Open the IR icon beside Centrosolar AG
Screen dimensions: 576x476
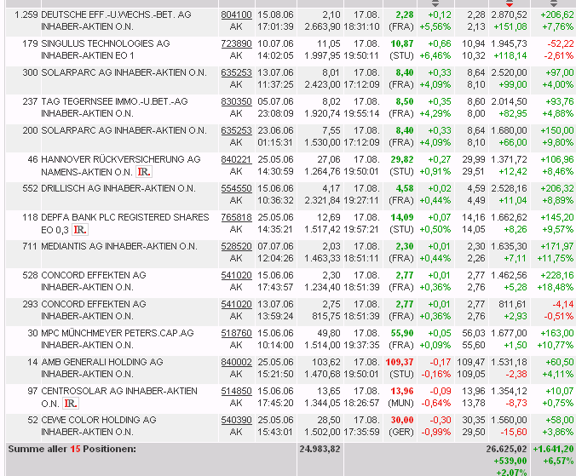tap(71, 404)
